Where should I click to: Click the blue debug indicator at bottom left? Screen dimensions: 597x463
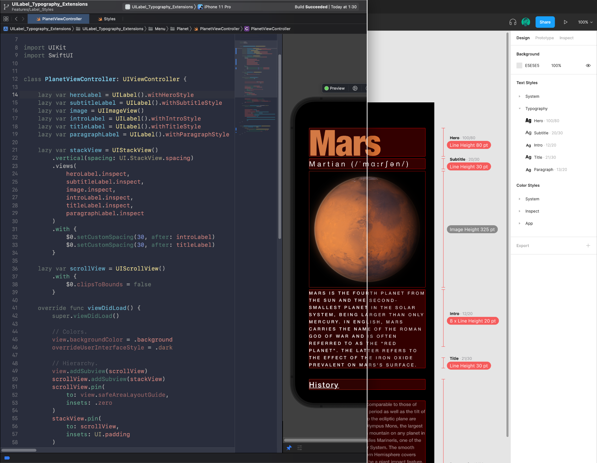point(7,458)
